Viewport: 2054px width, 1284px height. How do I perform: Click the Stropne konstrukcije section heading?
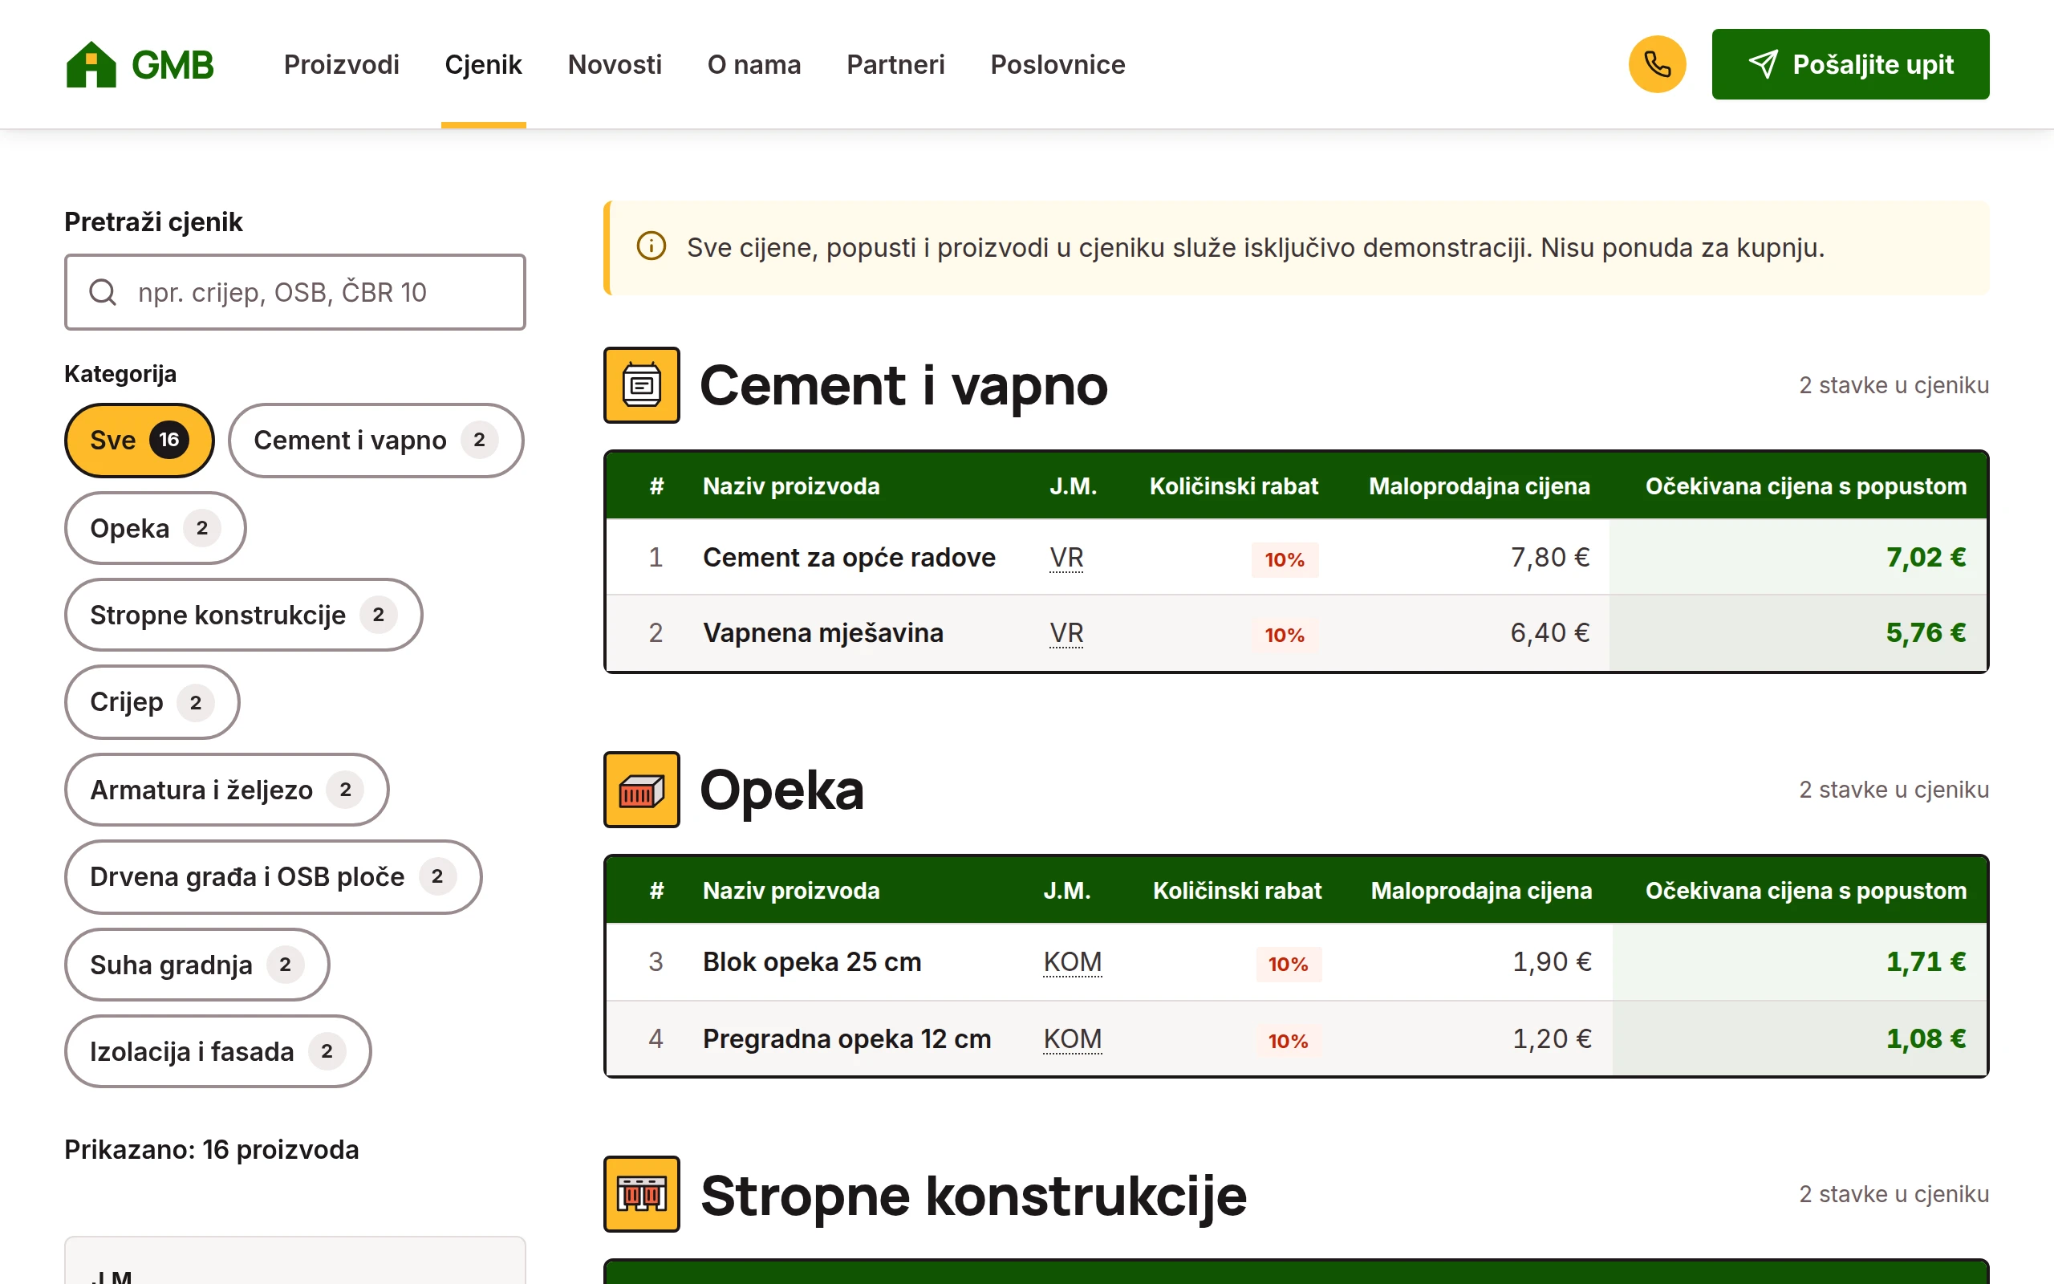973,1195
